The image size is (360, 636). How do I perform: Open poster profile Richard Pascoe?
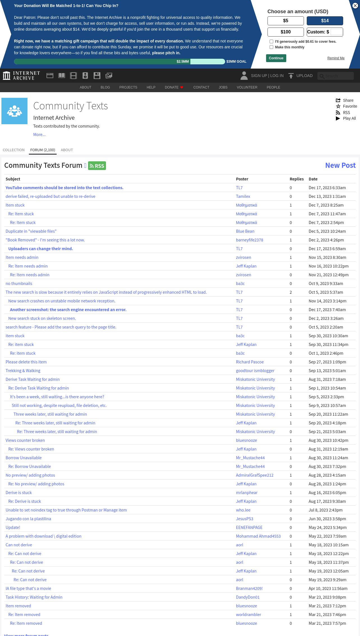tap(250, 362)
